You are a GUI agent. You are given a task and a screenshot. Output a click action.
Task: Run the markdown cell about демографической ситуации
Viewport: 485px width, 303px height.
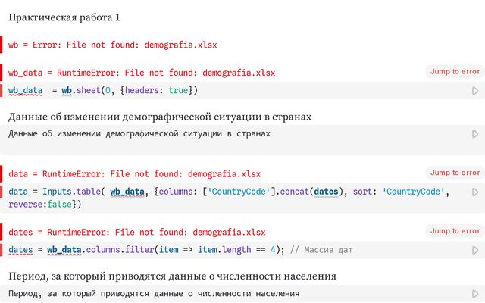click(x=475, y=134)
